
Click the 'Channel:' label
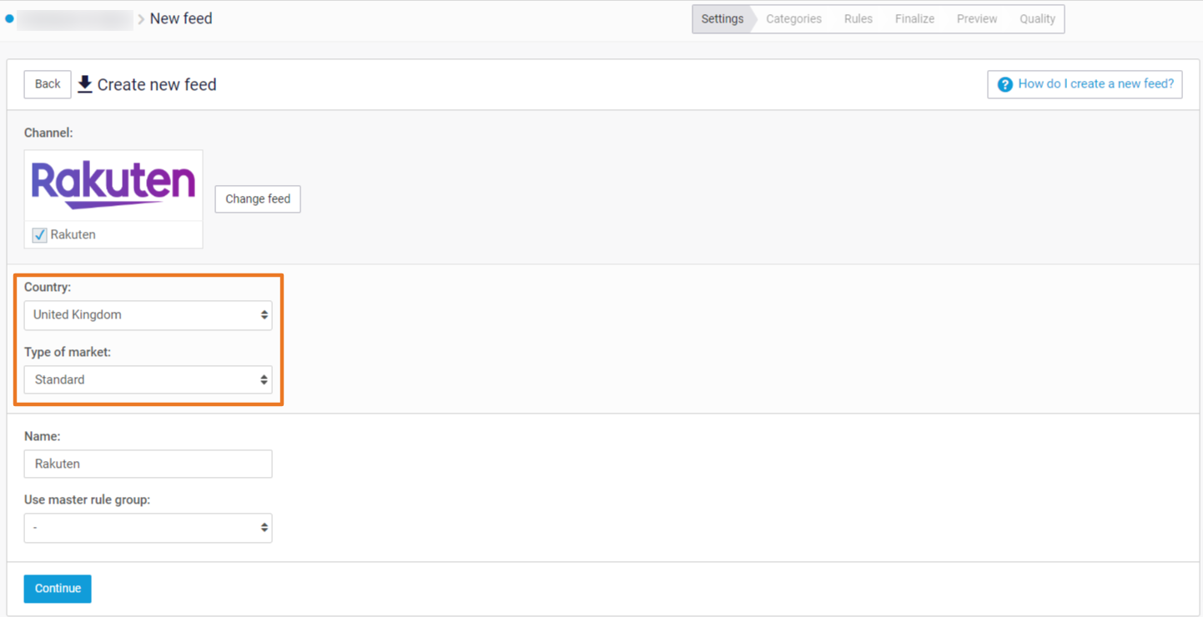pos(48,133)
